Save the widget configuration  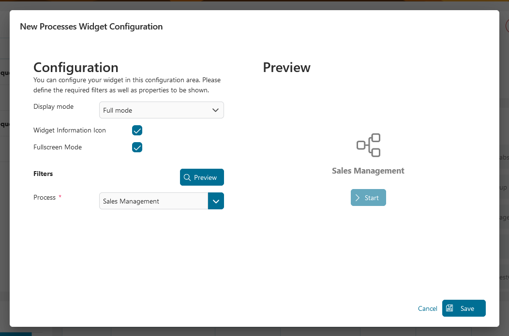pos(464,308)
